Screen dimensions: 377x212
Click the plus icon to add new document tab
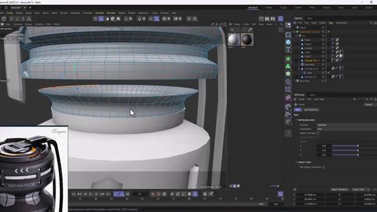[x=30, y=8]
